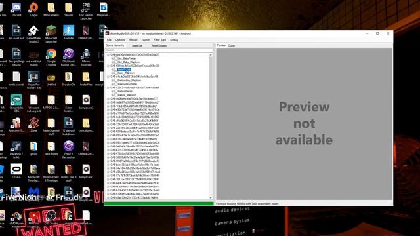Open the Oculus desktop shortcut
The image size is (420, 236).
tap(16, 172)
